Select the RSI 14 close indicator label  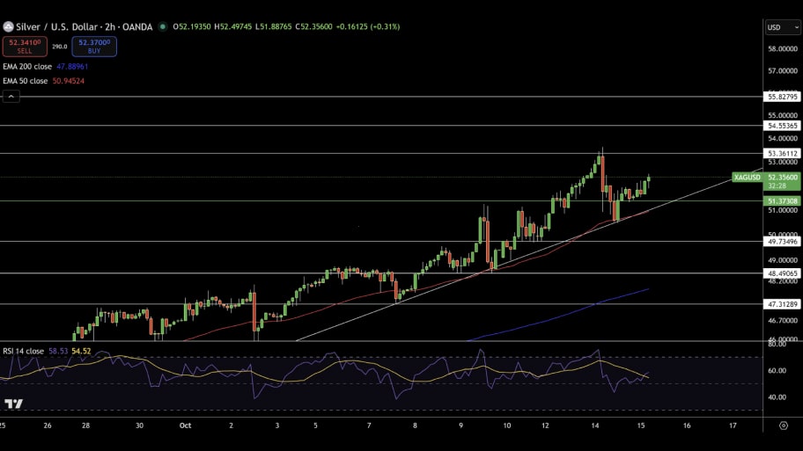[x=23, y=351]
